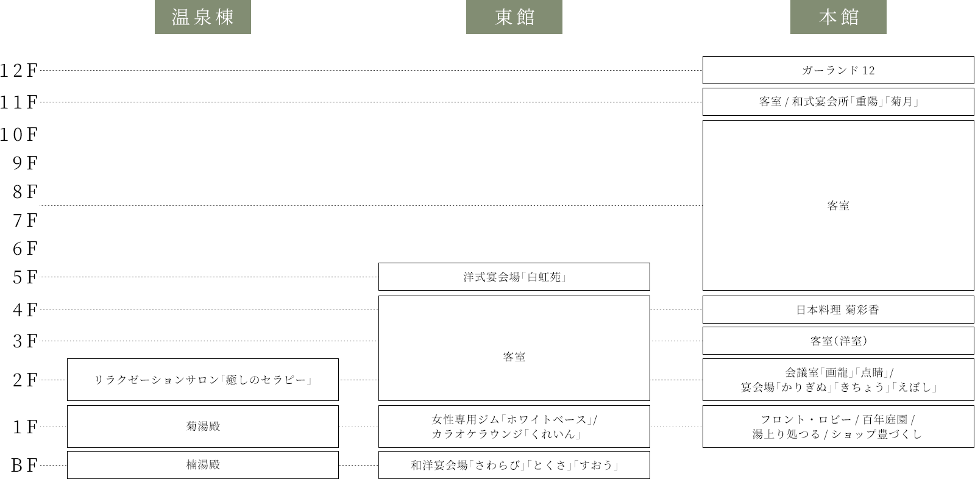Image resolution: width=975 pixels, height=479 pixels.
Task: Click 和洋宴会場「さわらび」「とくさ」「すおう」 box
Action: (x=514, y=465)
